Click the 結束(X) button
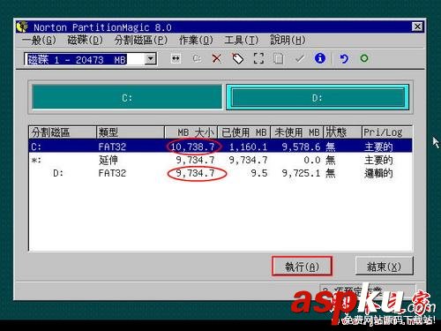The height and width of the screenshot is (331, 441). 384,267
